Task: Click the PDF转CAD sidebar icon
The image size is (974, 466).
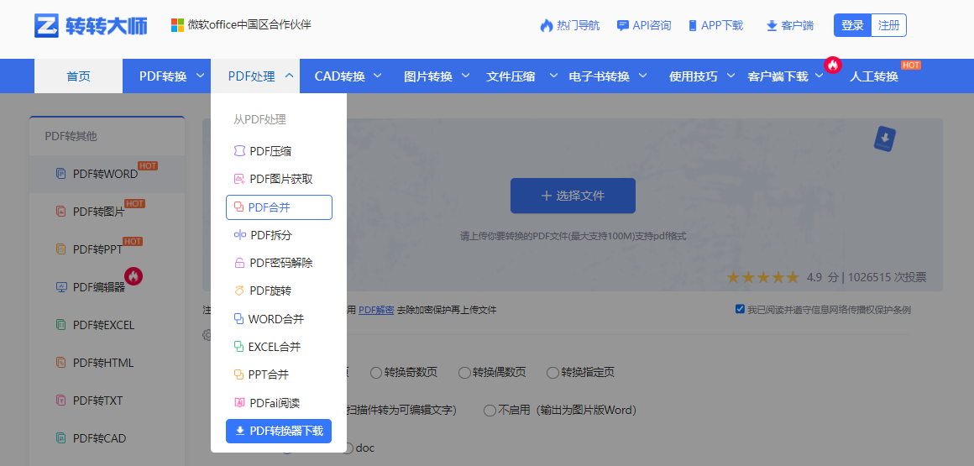Action: 60,438
